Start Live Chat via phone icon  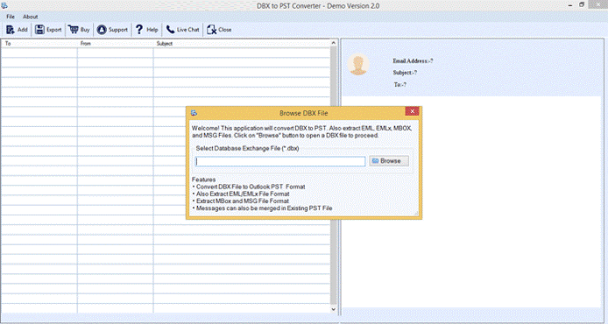(x=170, y=30)
